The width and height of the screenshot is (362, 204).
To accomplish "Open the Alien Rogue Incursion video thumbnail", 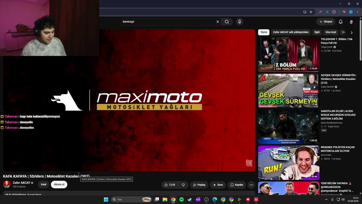I will 288,127.
